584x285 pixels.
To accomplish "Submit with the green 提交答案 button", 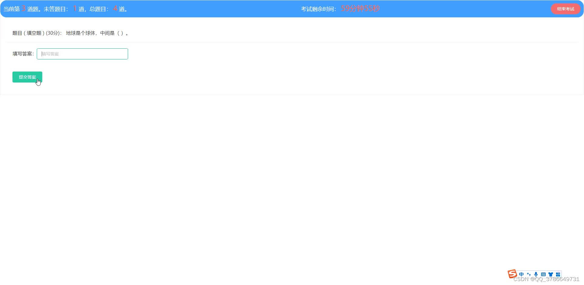I will [x=27, y=77].
